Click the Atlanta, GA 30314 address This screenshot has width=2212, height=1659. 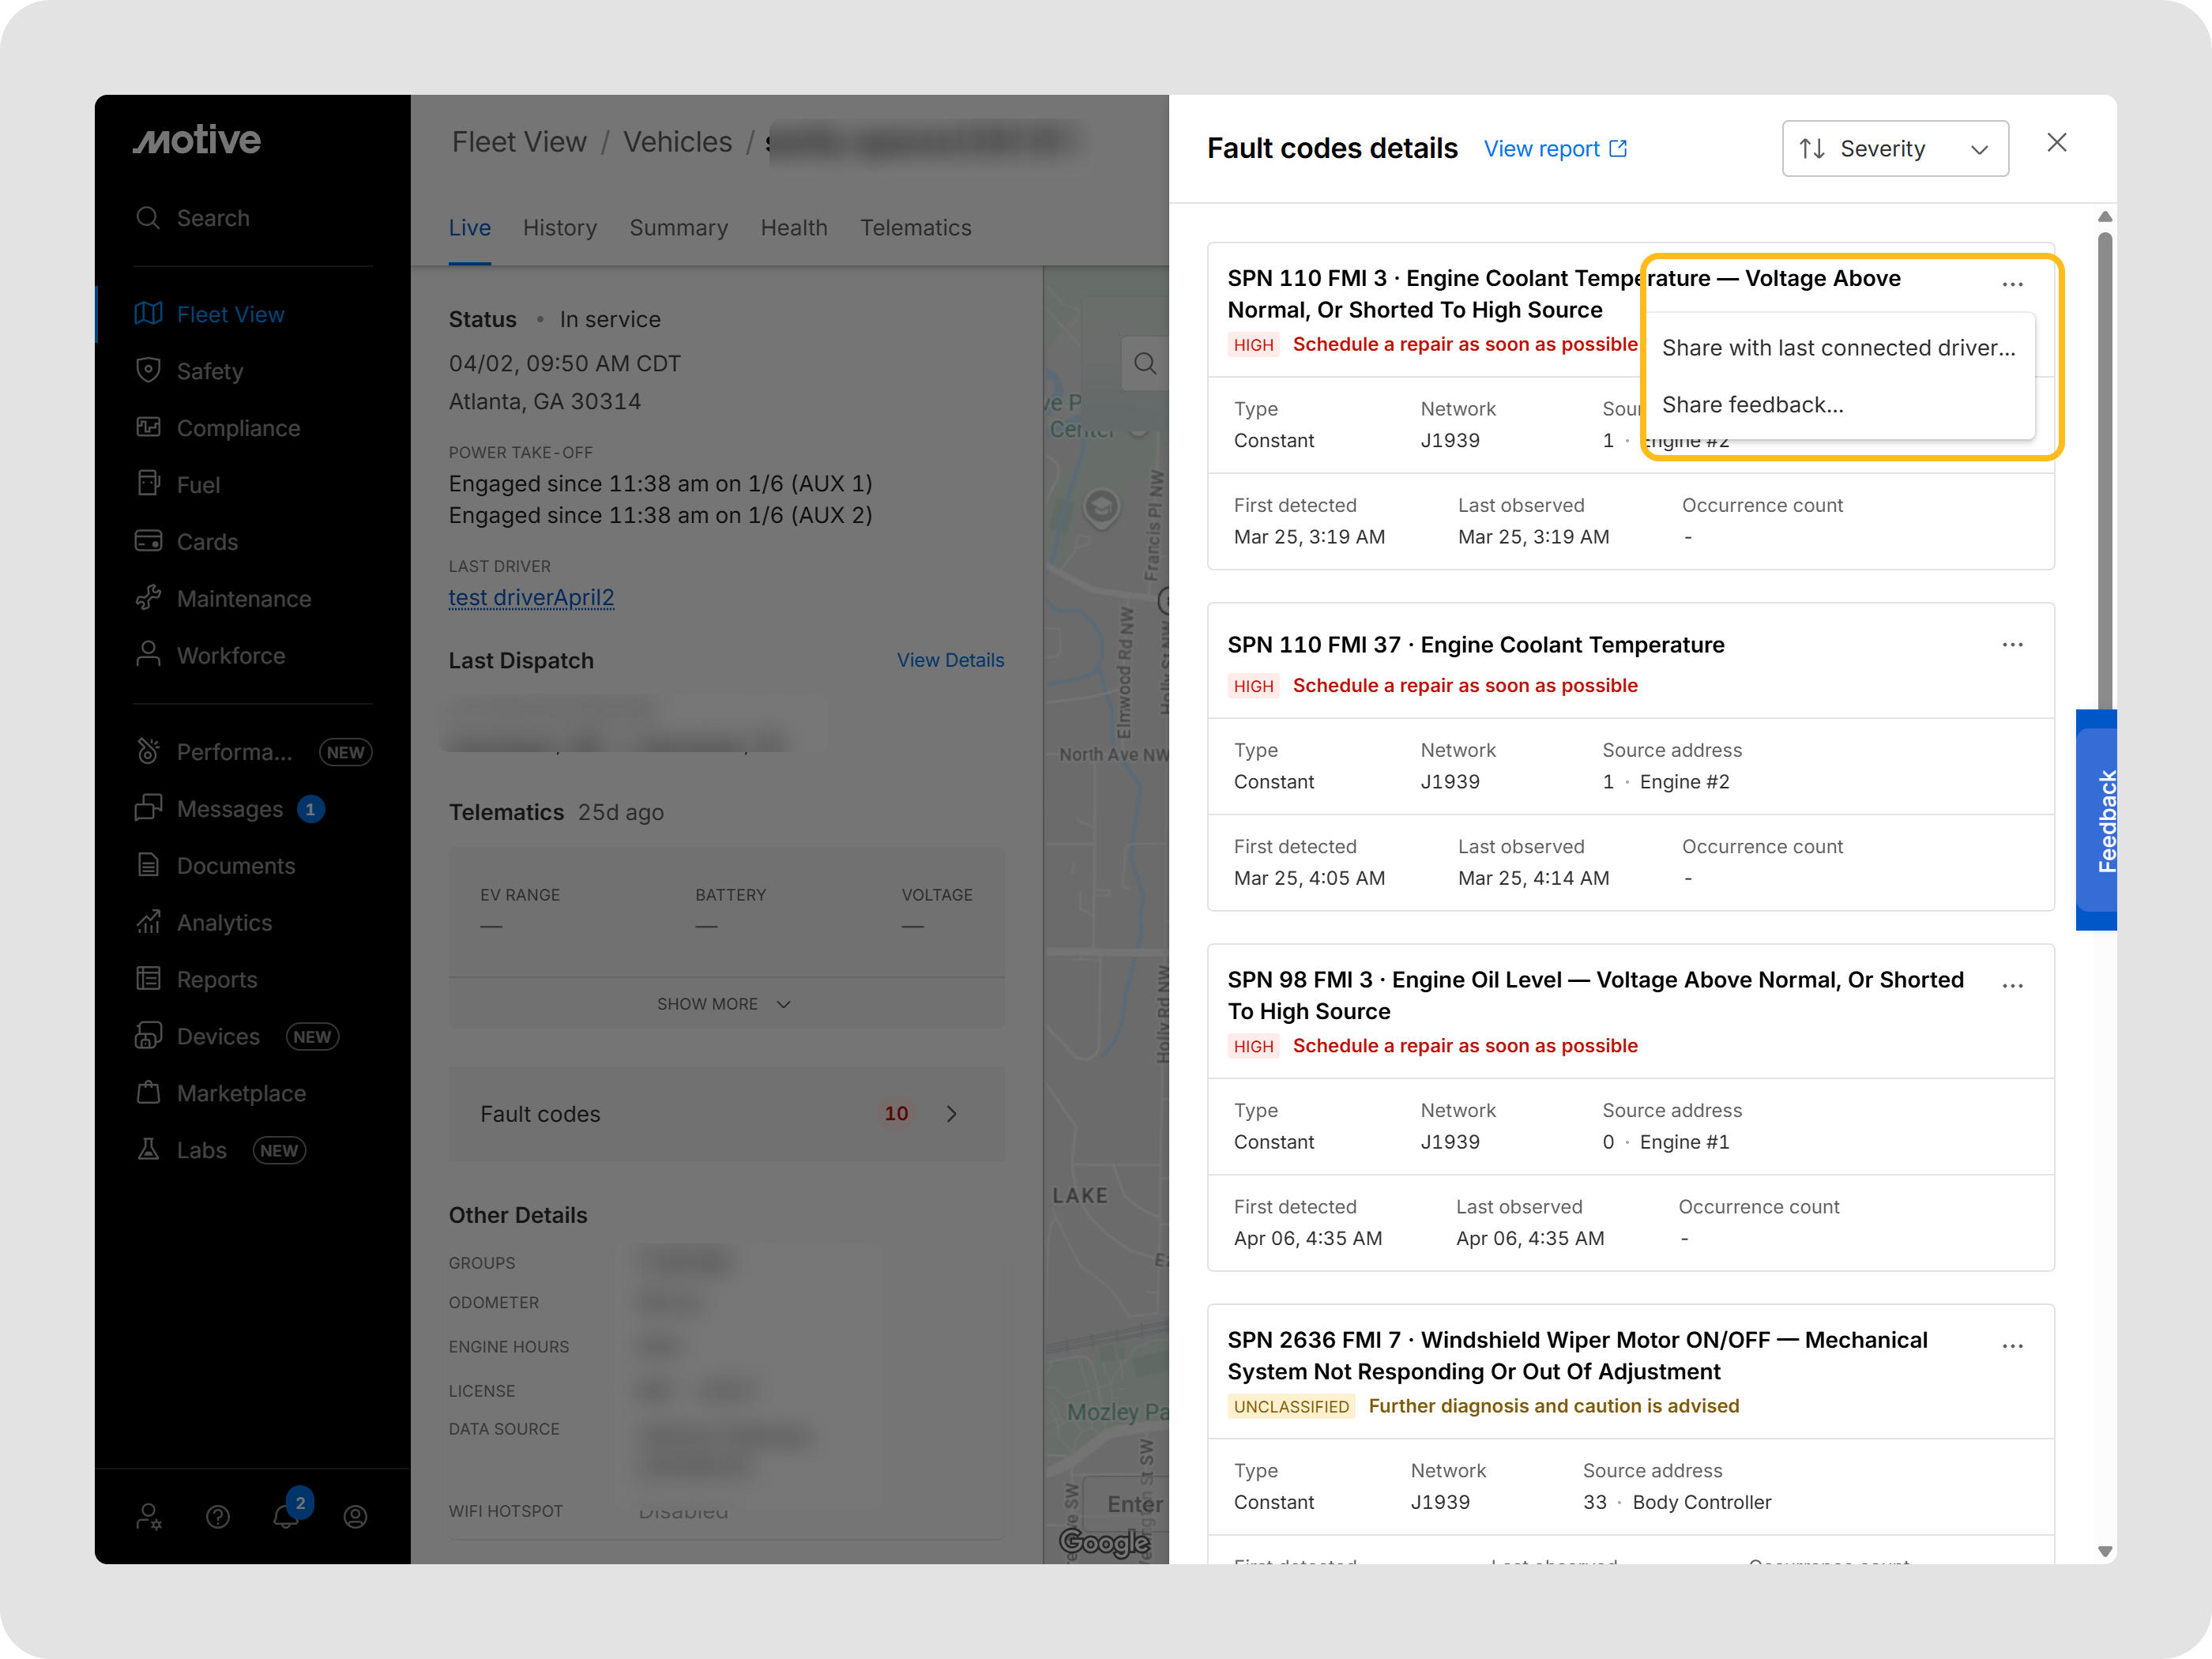545,402
